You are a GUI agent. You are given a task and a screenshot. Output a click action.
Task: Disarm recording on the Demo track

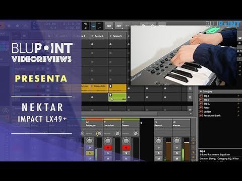(x=126, y=148)
